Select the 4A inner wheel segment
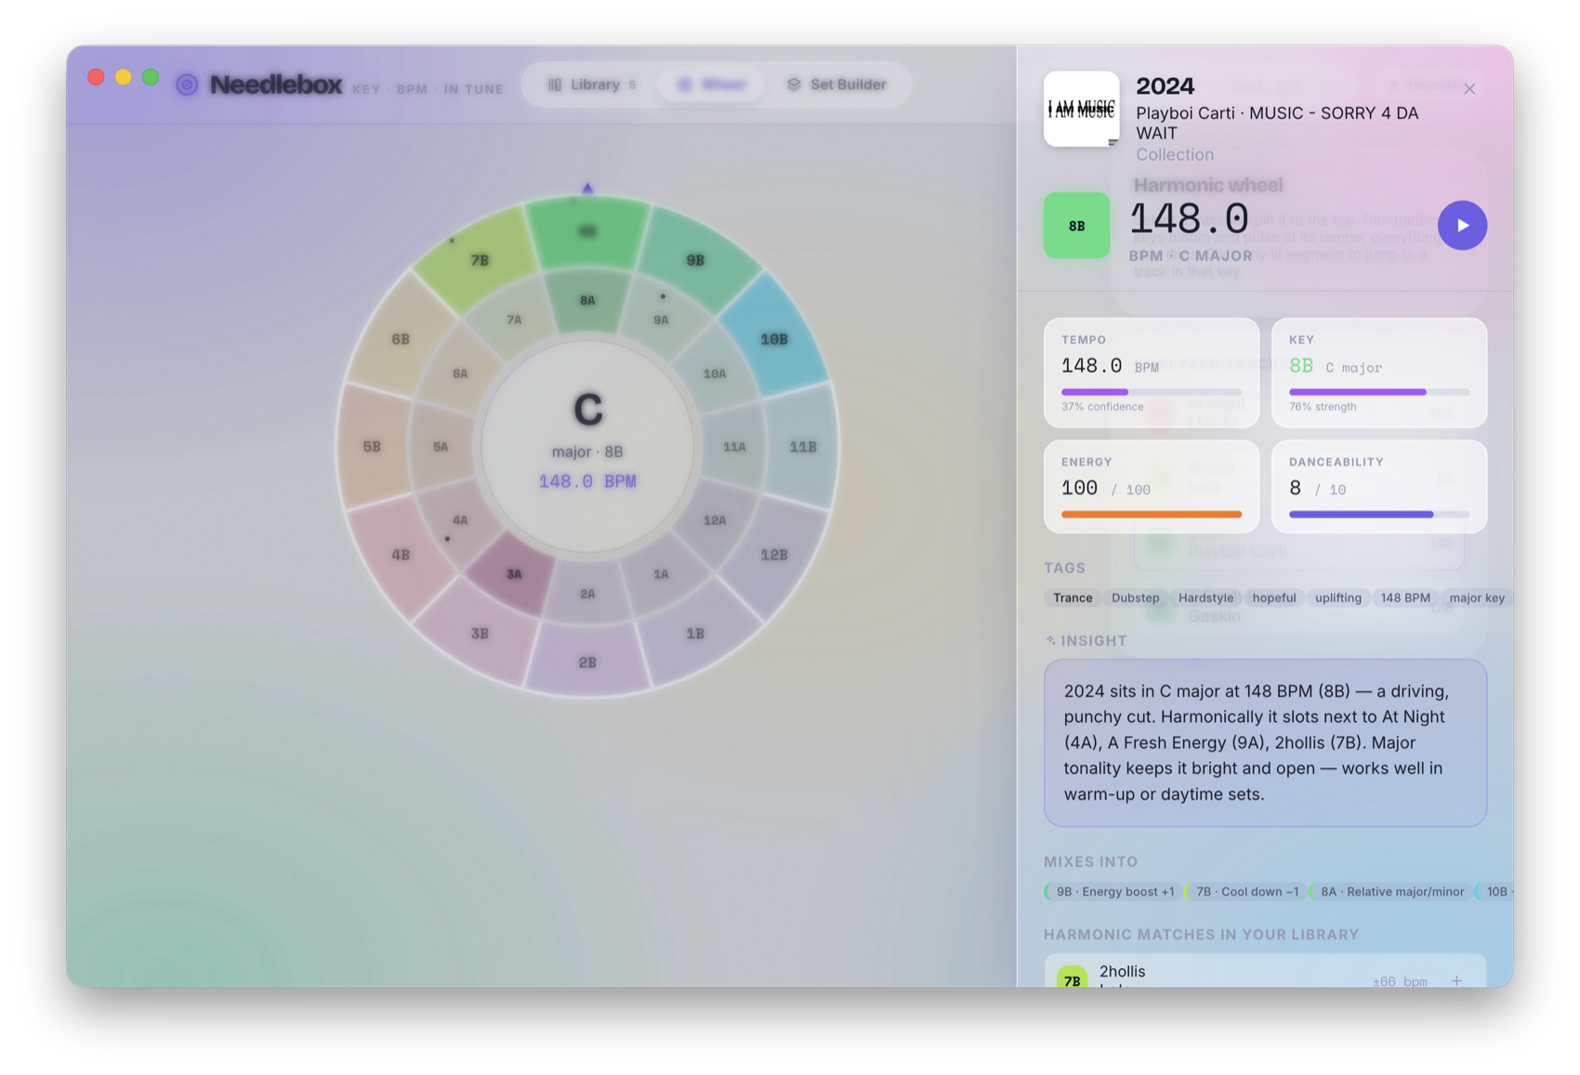This screenshot has width=1580, height=1075. [460, 520]
